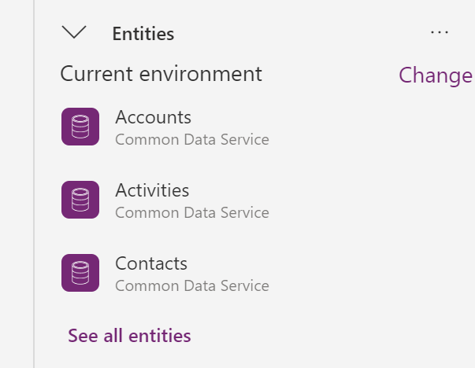Select the Activities entity name
Image resolution: width=475 pixels, height=368 pixels.
(152, 191)
